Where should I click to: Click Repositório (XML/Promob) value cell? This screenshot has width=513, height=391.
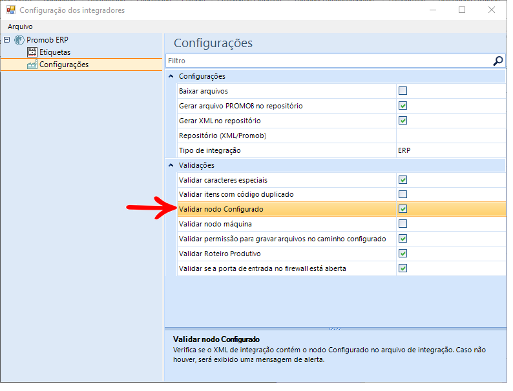[451, 135]
